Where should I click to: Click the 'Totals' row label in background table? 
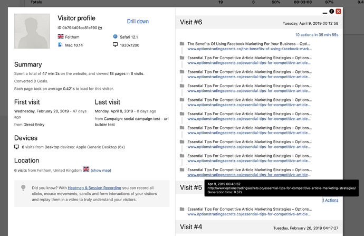(x=36, y=2)
